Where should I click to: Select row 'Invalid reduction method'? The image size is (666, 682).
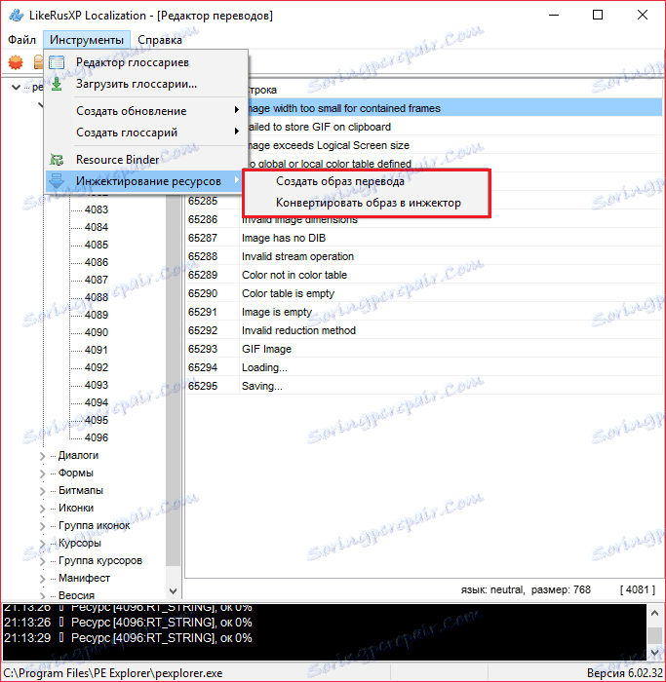pyautogui.click(x=424, y=330)
